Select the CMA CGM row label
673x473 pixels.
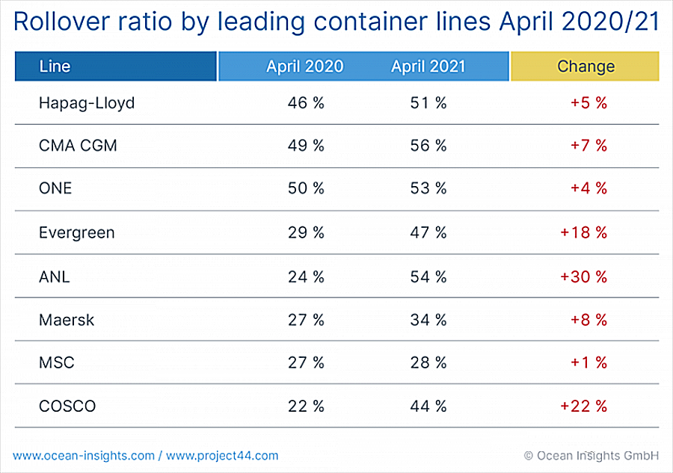pos(78,146)
